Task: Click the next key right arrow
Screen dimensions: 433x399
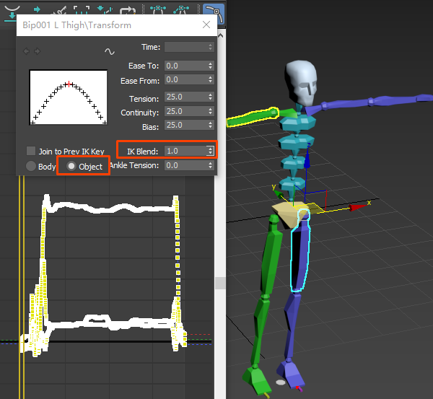Action: 37,51
